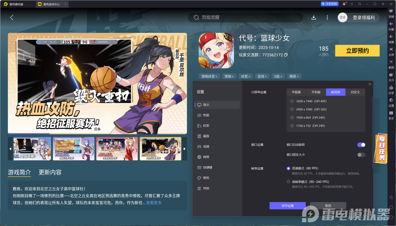
Task: Expand the 篮球 category tag
Action: click(262, 76)
